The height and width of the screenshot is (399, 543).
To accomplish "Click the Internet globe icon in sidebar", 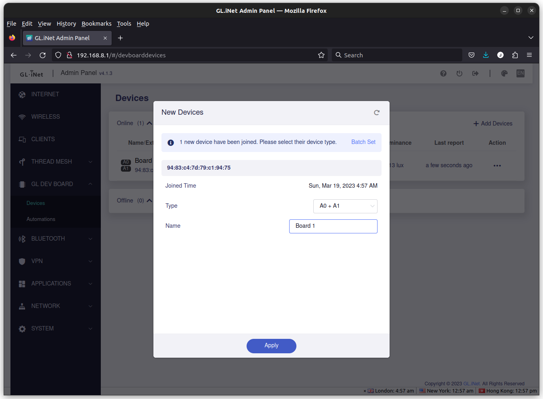I will click(x=22, y=95).
